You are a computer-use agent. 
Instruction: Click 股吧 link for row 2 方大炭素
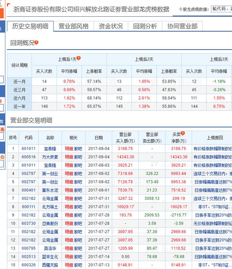coord(78,157)
